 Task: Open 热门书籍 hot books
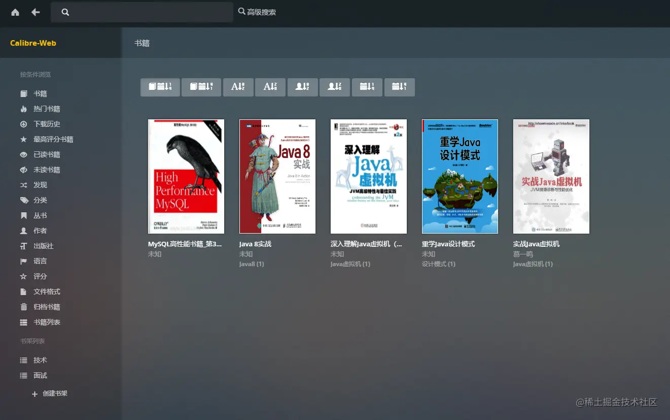coord(47,109)
